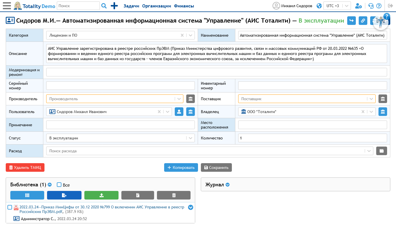The image size is (396, 229).
Task: Click the person icon button beside Пользователь
Action: 179,112
